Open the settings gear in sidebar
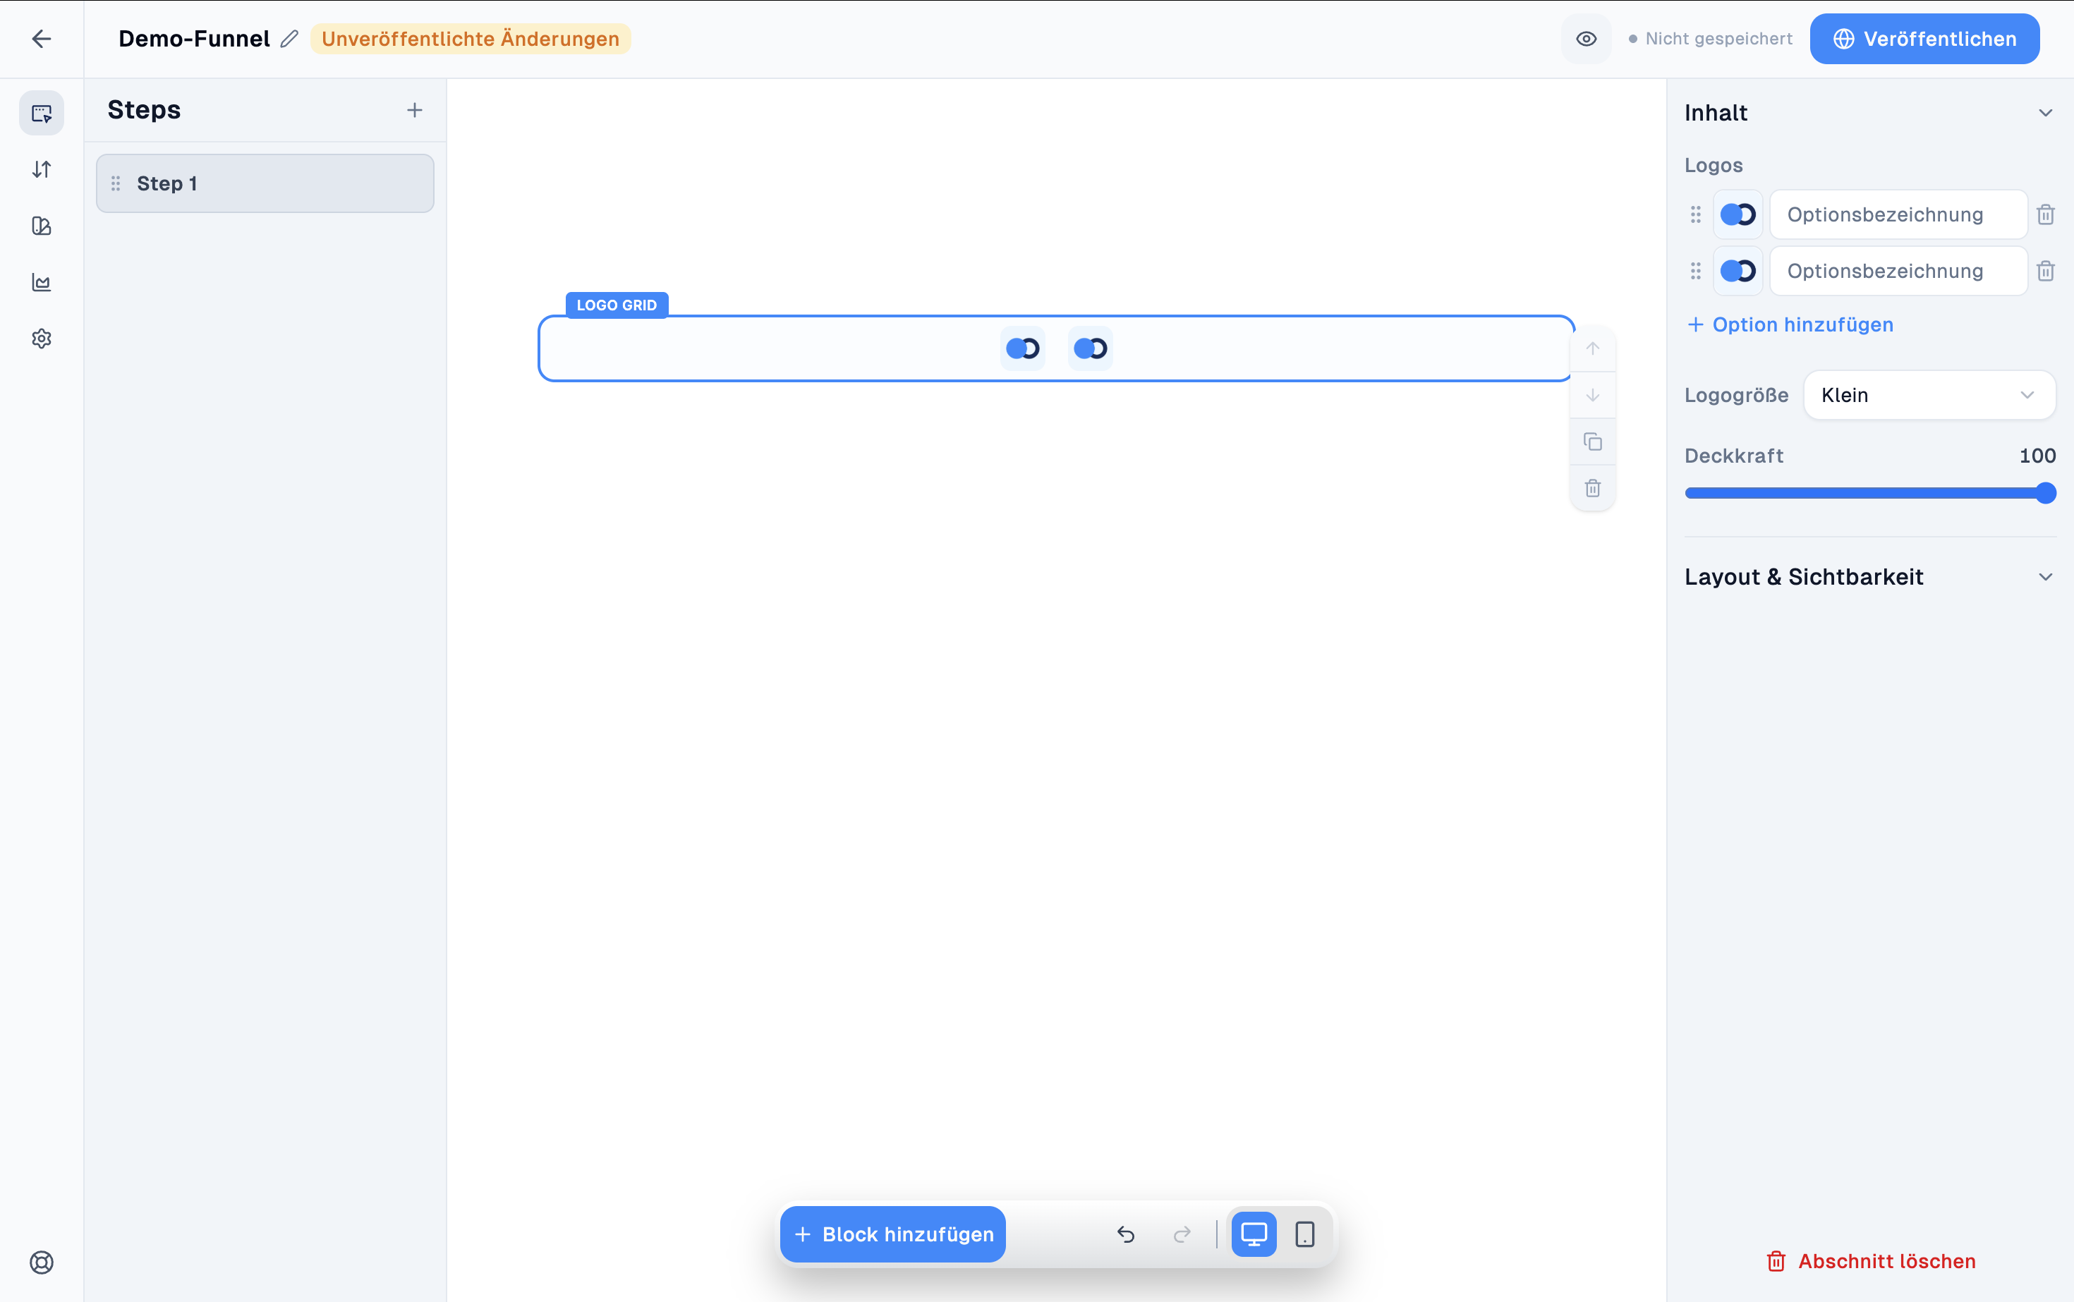2074x1302 pixels. [x=42, y=339]
